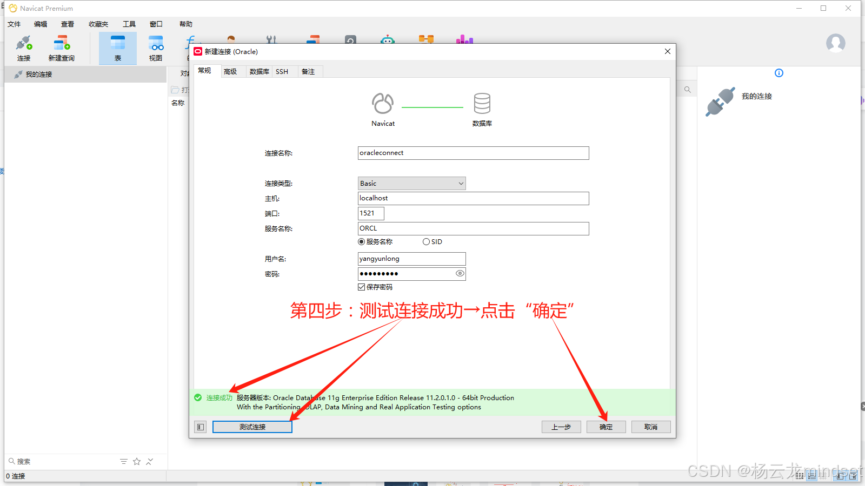Click the 端口 1521 field
The image size is (865, 486).
(371, 214)
